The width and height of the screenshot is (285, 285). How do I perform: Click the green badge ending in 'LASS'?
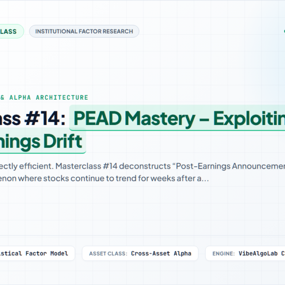click(11, 31)
